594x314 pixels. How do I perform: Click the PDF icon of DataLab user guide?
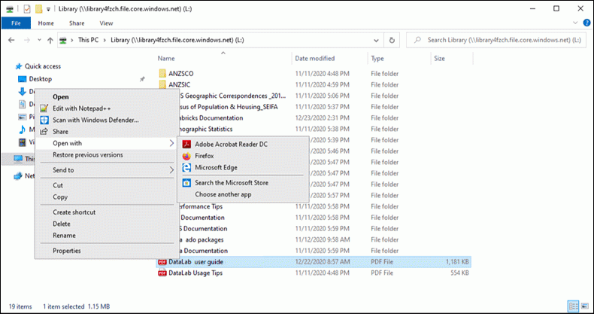point(162,262)
